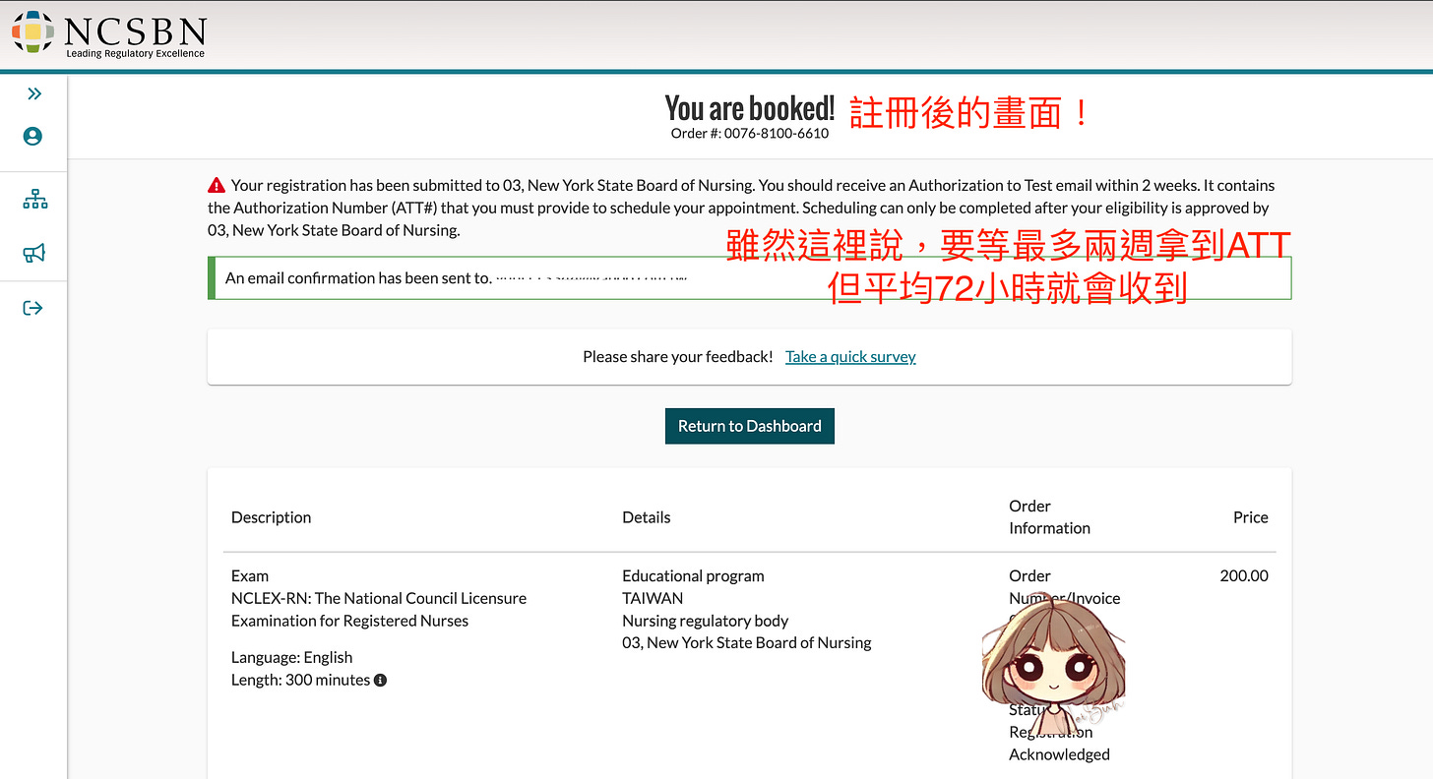Screen dimensions: 1433x779
Task: Click the TAIWAN educational program text
Action: click(653, 598)
